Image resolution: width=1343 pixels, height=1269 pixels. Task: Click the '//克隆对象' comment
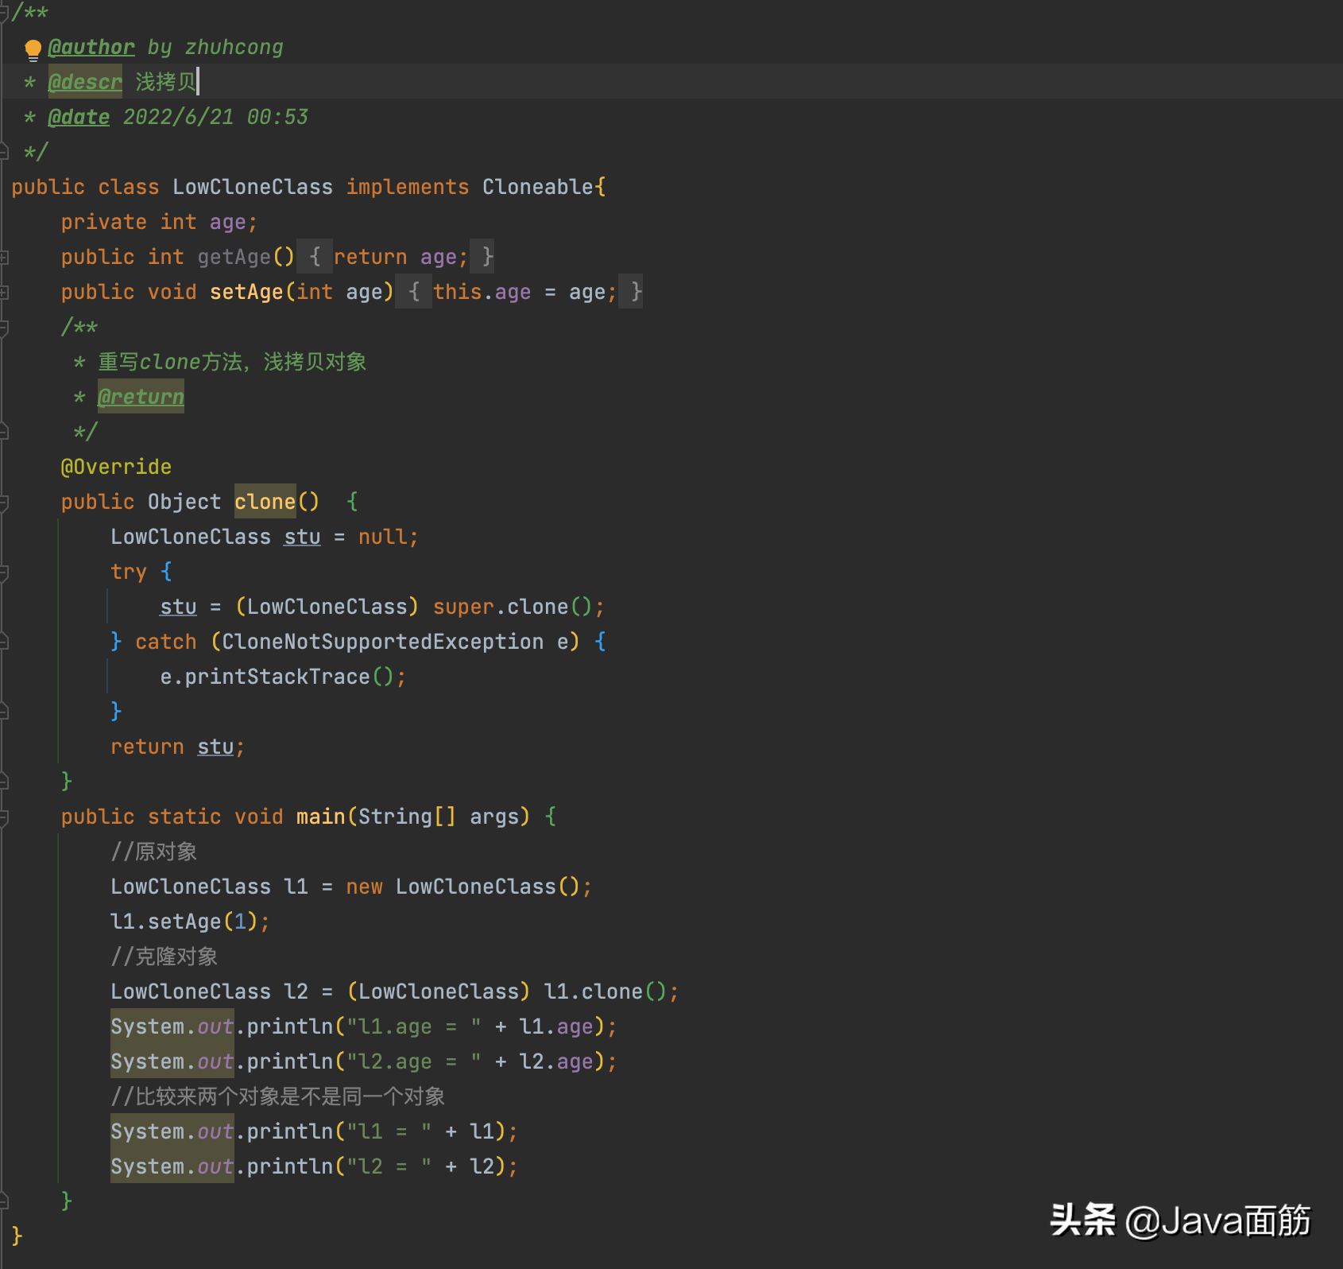164,957
